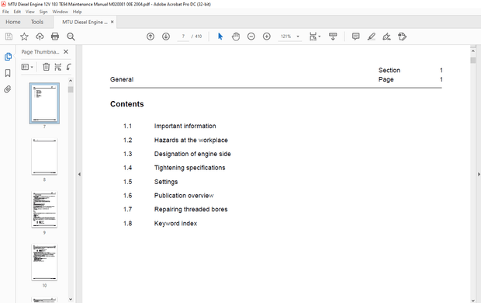Open the sign document tool
The image size is (481, 303).
387,37
